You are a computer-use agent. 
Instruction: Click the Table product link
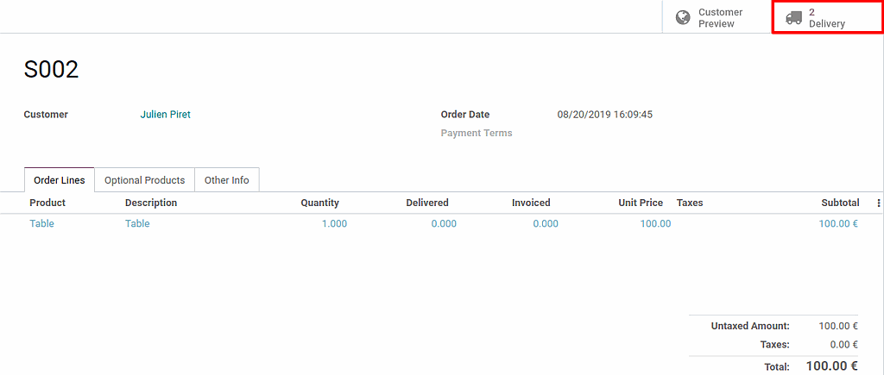pos(41,224)
